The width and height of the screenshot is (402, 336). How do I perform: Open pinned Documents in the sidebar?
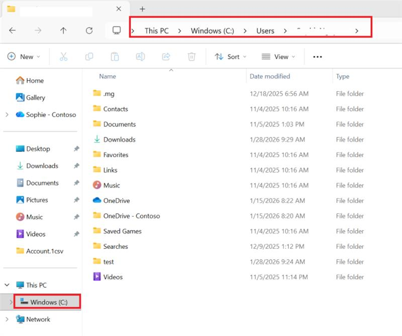click(x=37, y=183)
